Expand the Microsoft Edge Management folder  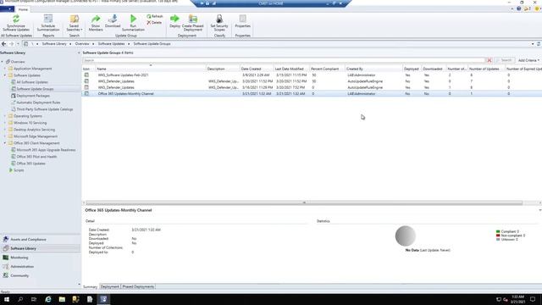pos(5,136)
